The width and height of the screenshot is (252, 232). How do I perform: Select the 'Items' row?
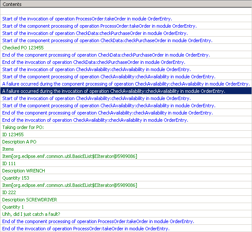pos(126,149)
